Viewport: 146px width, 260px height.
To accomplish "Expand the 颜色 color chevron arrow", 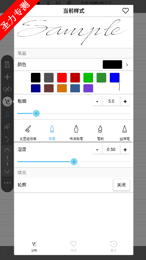I will [x=127, y=65].
